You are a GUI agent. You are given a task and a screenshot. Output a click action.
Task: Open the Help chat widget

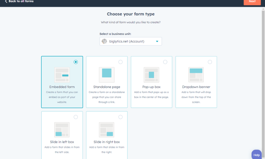(x=257, y=155)
